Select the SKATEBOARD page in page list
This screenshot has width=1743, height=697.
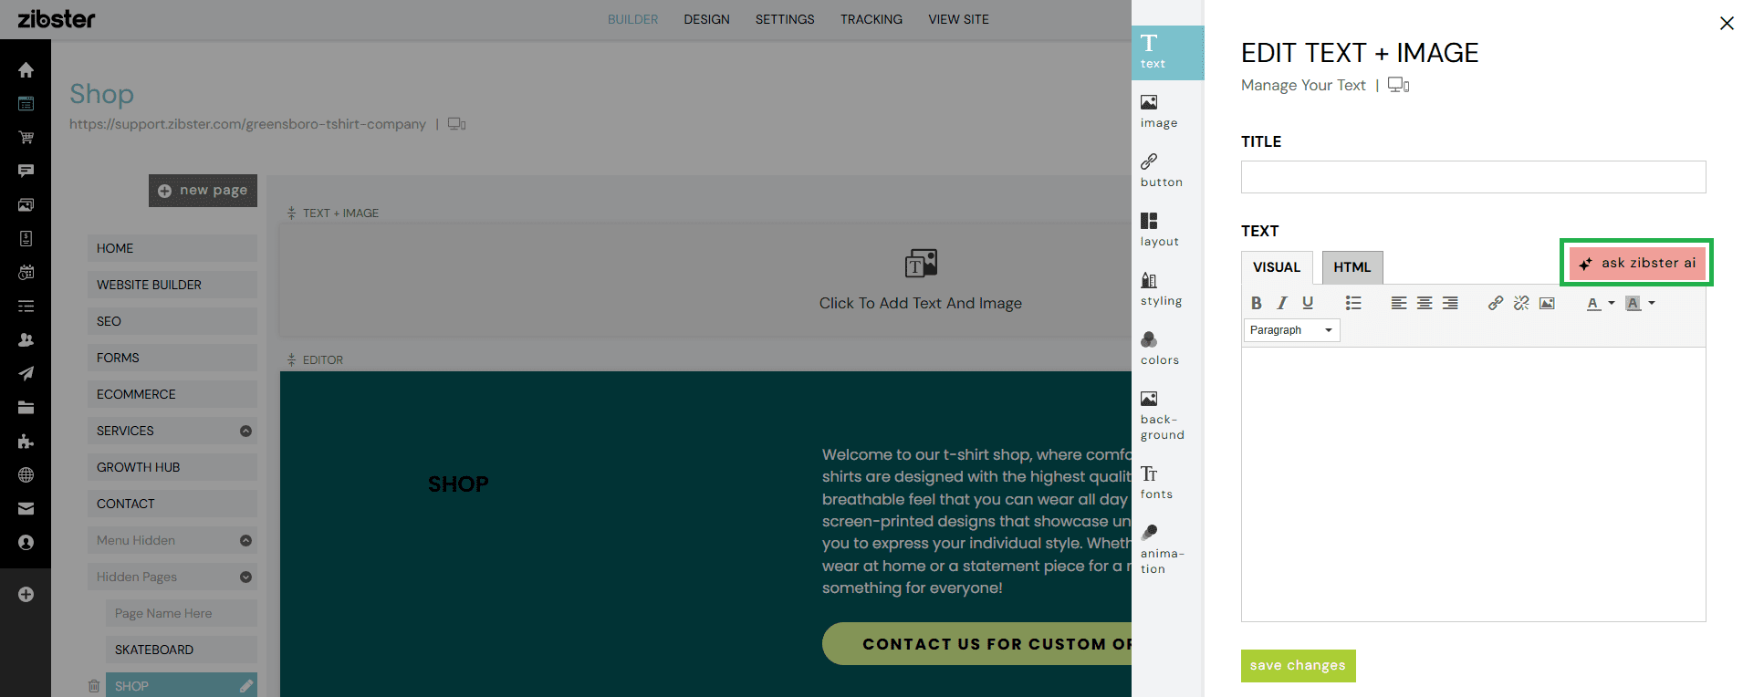coord(182,650)
